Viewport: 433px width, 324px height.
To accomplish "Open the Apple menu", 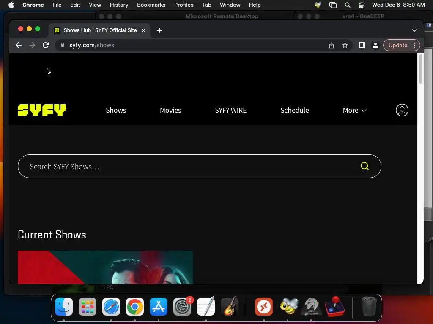I will pos(11,5).
